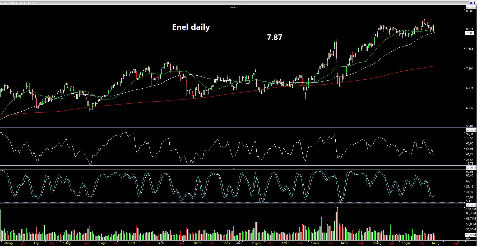Screen dimensions: 477x246
Task: Click the 8,071 price axis label
Action: tap(470, 29)
